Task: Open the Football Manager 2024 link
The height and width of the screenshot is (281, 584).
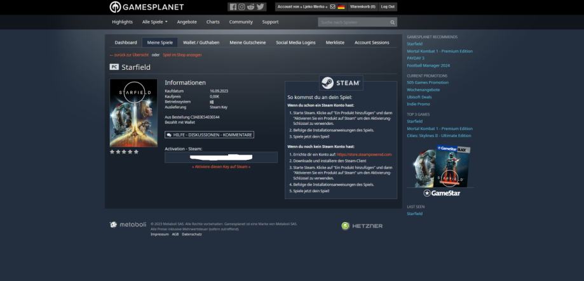Action: coord(428,65)
